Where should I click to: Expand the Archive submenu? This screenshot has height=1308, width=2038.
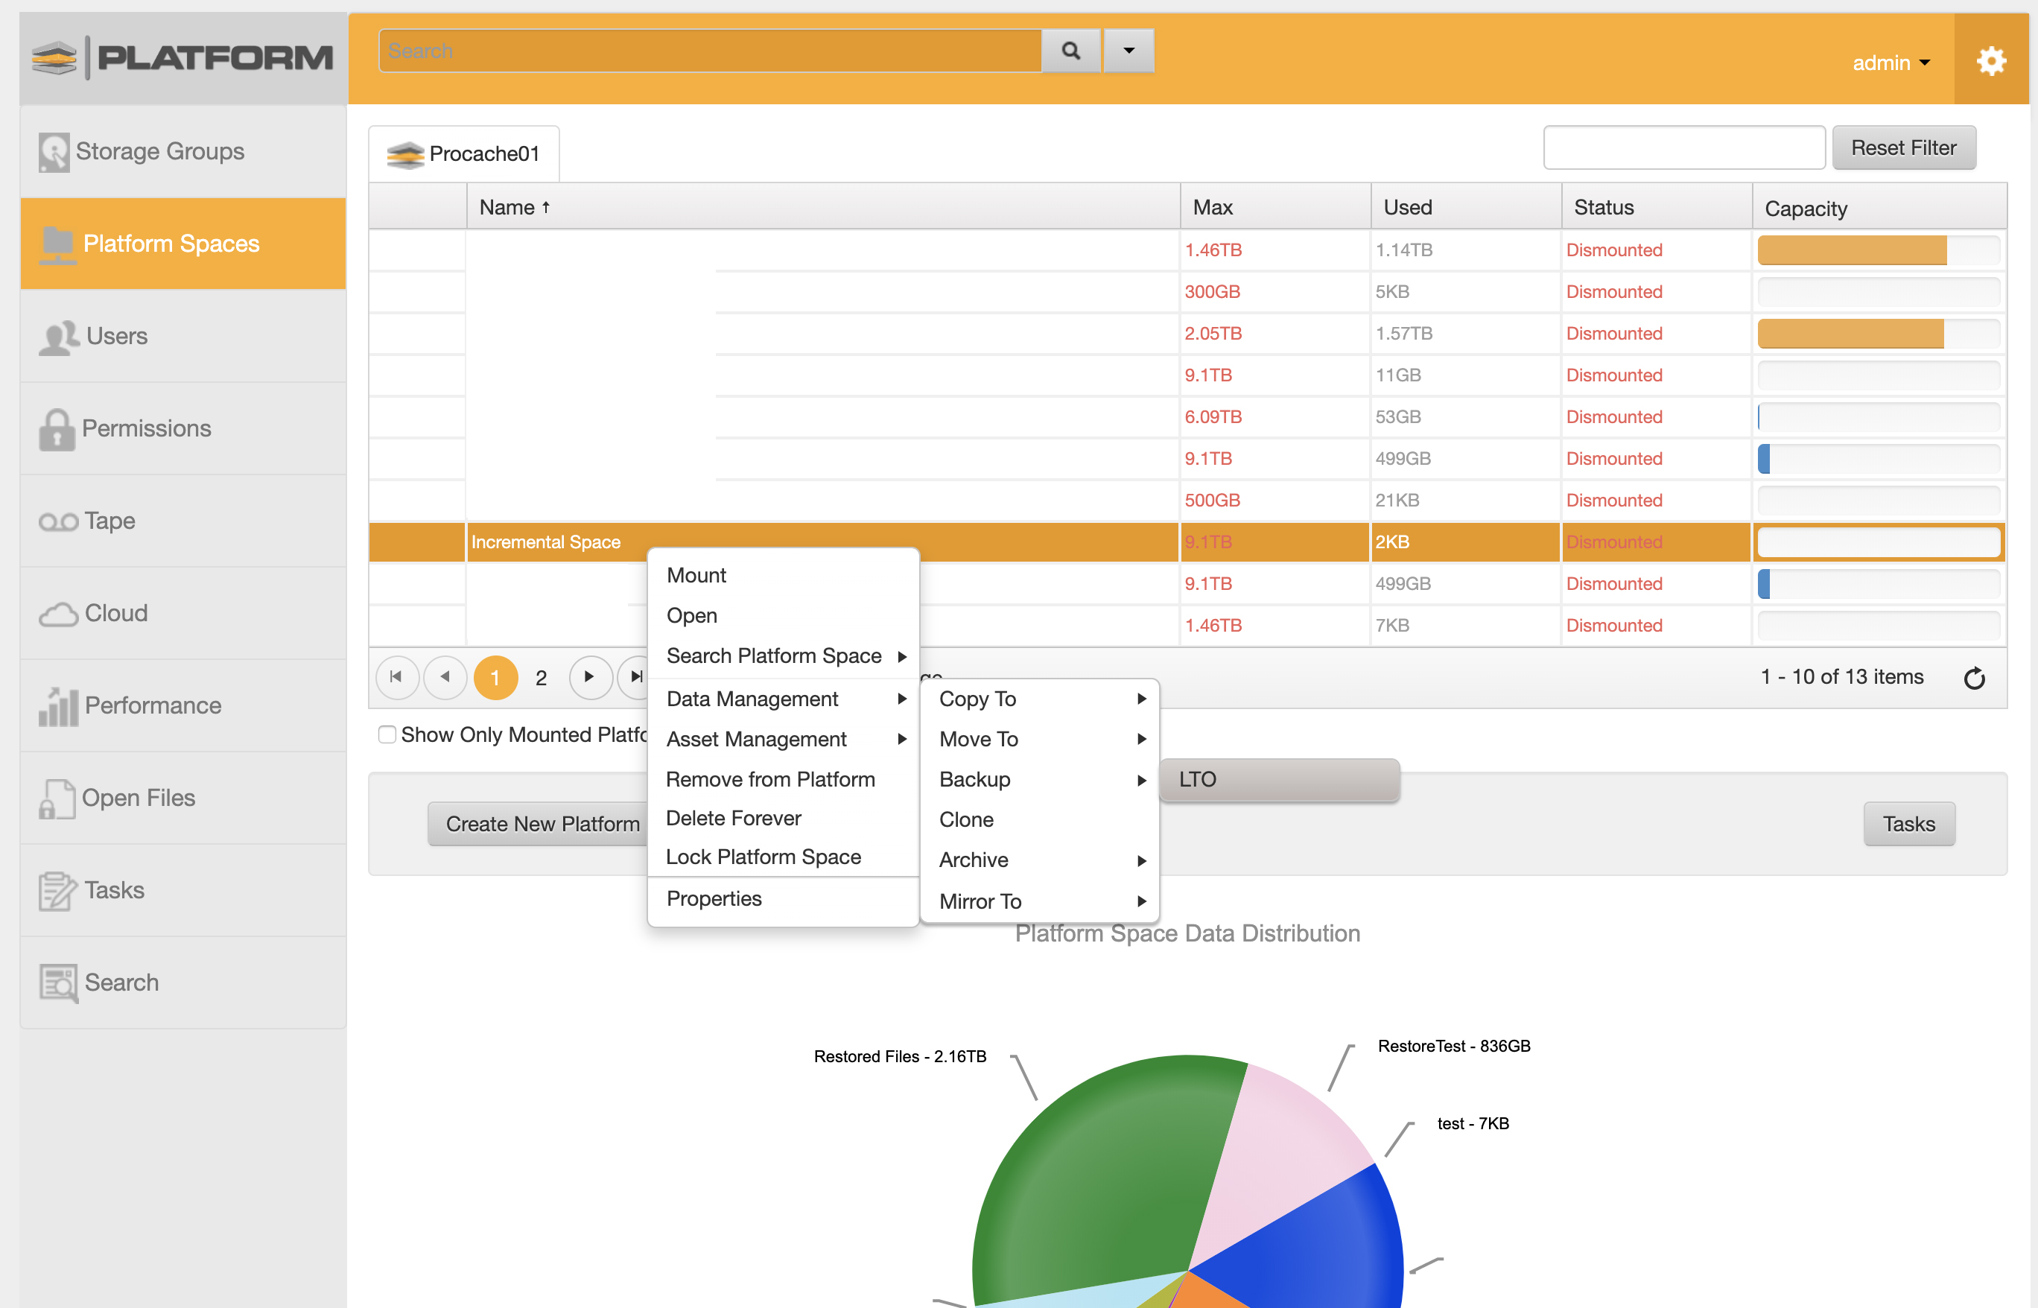(973, 860)
